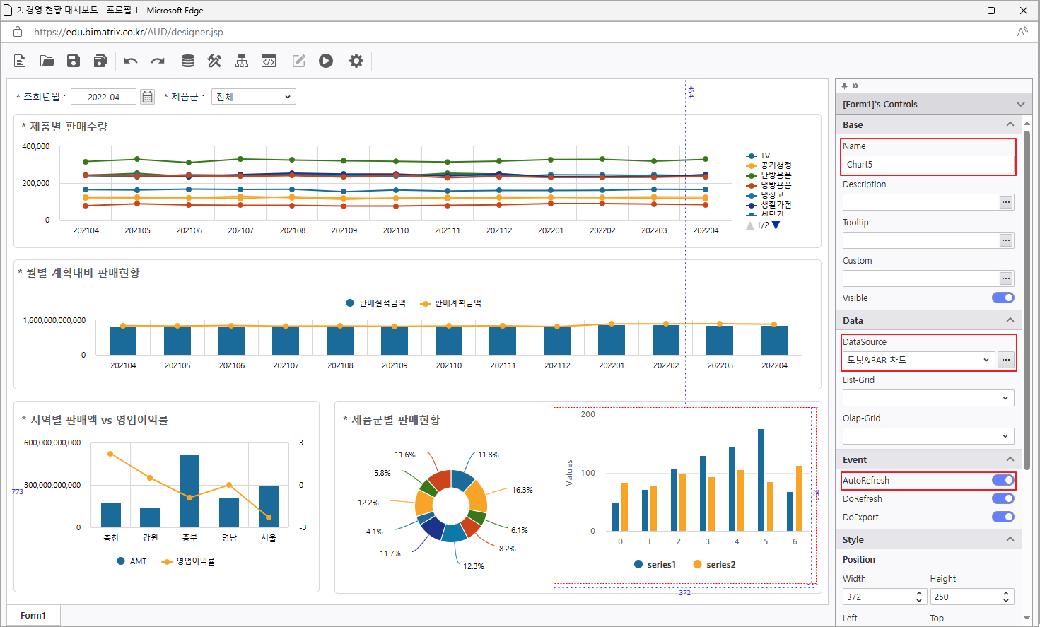Toggle the Visible switch

(1003, 298)
